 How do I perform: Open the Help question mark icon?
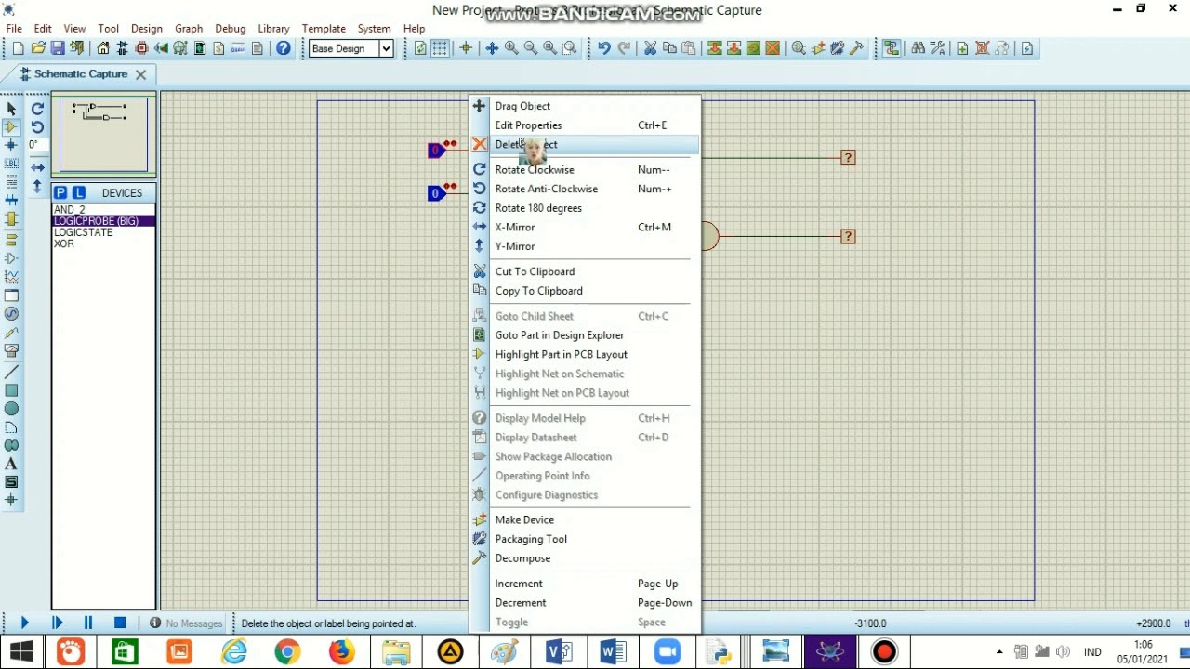click(284, 48)
